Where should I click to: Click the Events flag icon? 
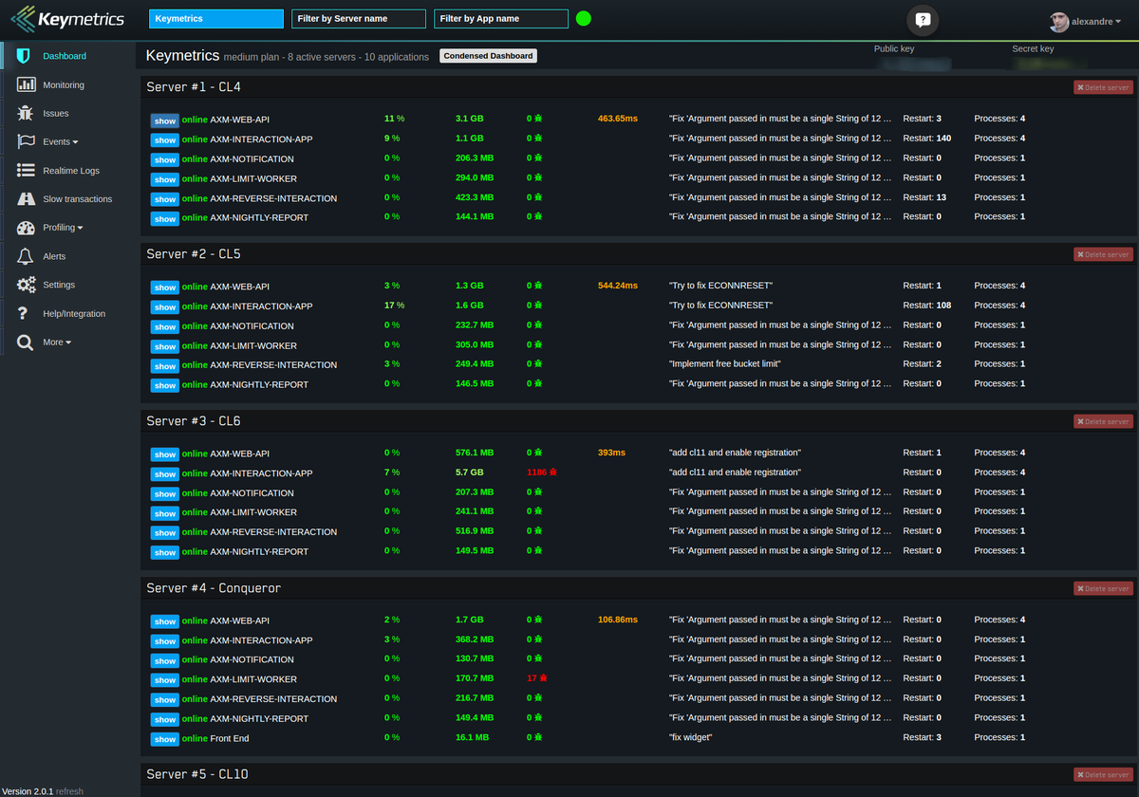click(x=26, y=141)
